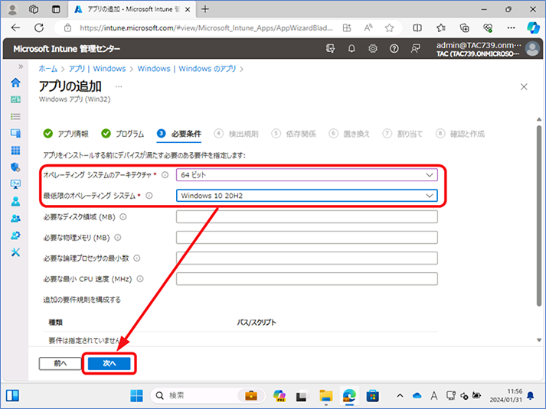Open Home icon in Intune sidebar
The width and height of the screenshot is (546, 409).
coord(15,83)
